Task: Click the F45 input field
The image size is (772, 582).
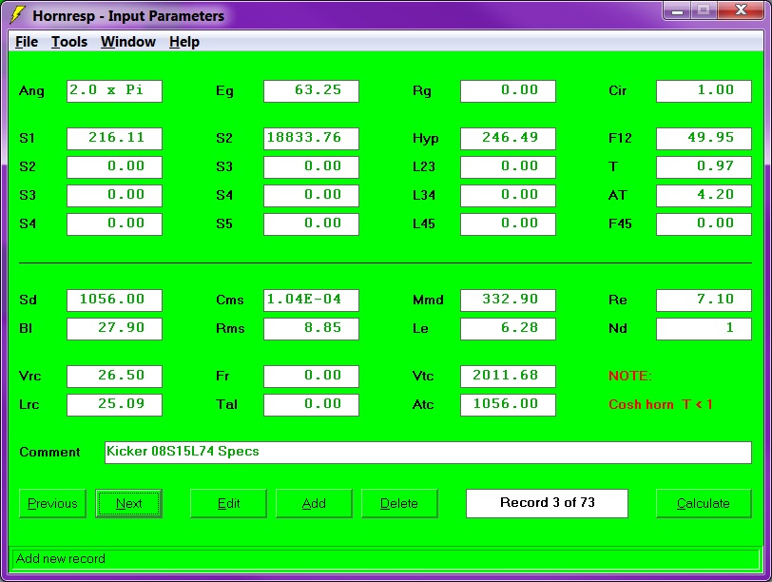Action: (704, 224)
